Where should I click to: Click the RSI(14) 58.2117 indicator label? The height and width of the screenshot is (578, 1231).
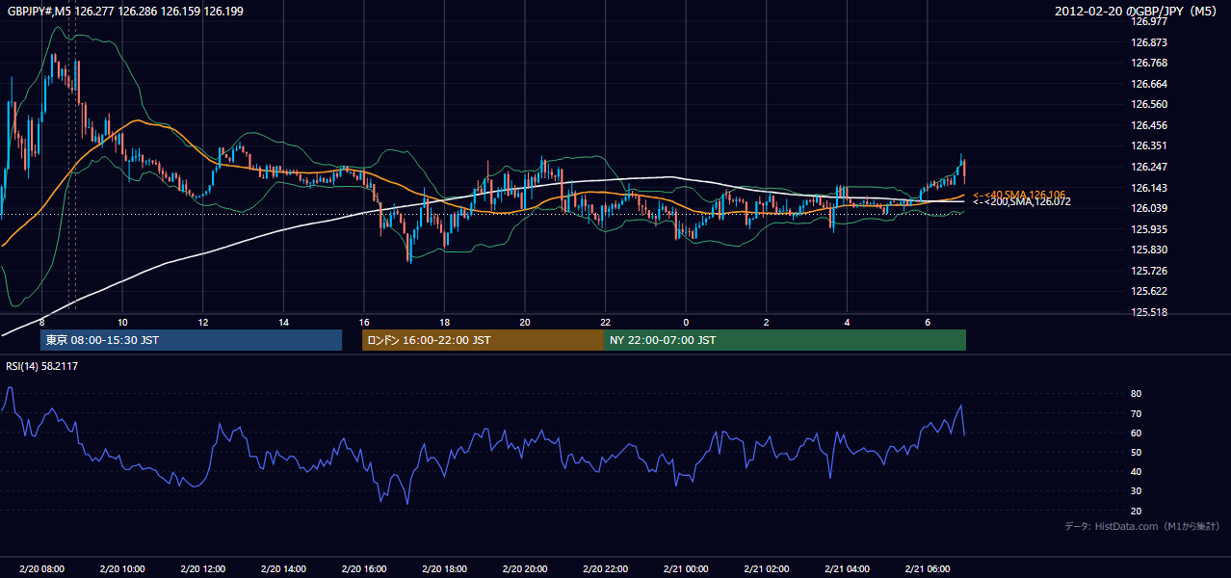click(x=42, y=366)
